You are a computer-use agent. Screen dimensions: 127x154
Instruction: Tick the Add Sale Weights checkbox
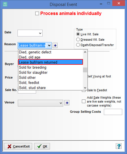pos(84,101)
